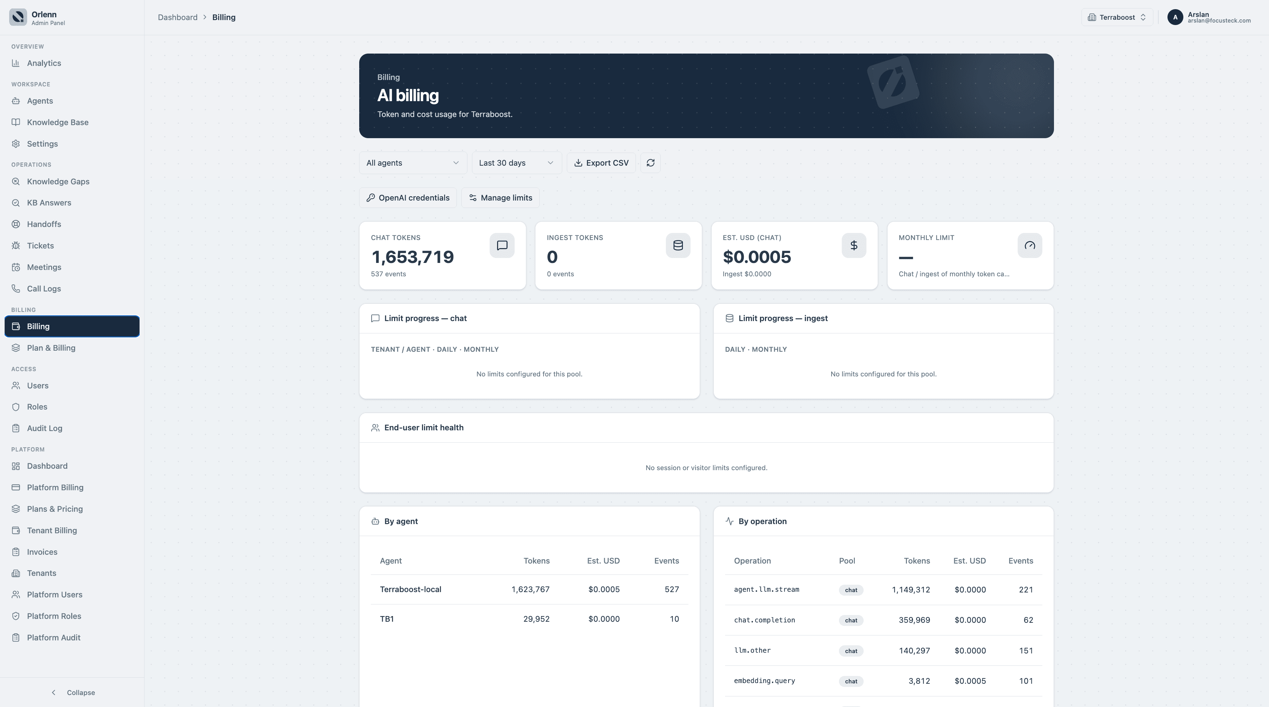Click Dashboard breadcrumb link
Image resolution: width=1269 pixels, height=707 pixels.
coord(177,17)
